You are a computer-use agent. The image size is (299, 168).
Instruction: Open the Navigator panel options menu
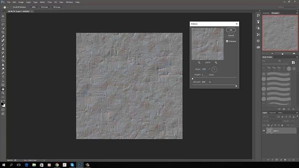point(297,13)
